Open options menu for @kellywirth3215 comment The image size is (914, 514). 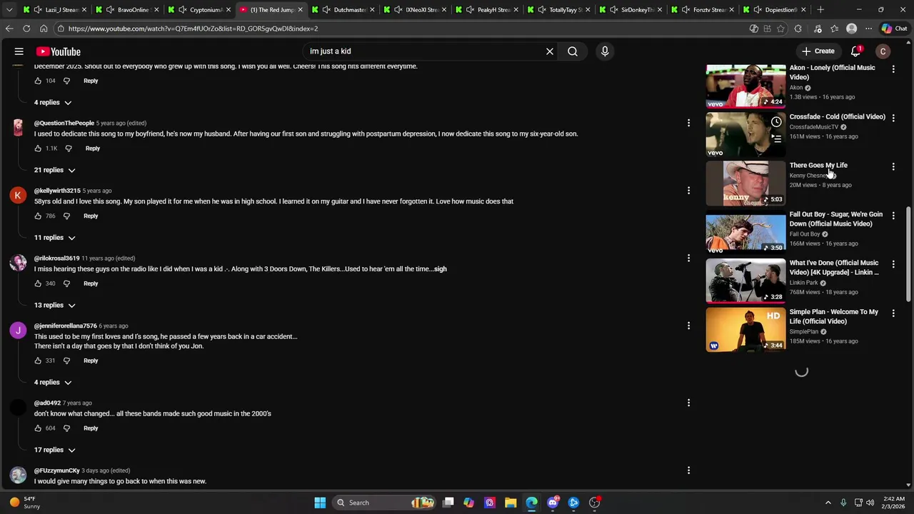[x=688, y=191]
